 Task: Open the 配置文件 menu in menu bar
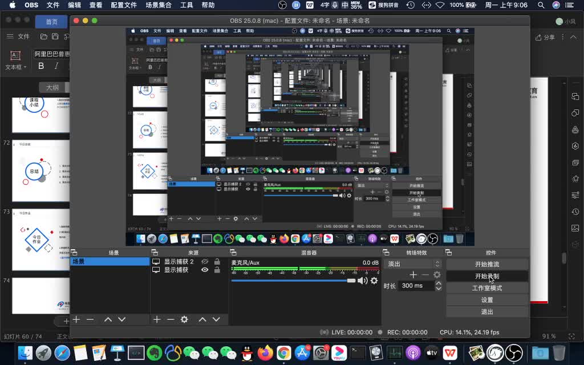click(123, 5)
